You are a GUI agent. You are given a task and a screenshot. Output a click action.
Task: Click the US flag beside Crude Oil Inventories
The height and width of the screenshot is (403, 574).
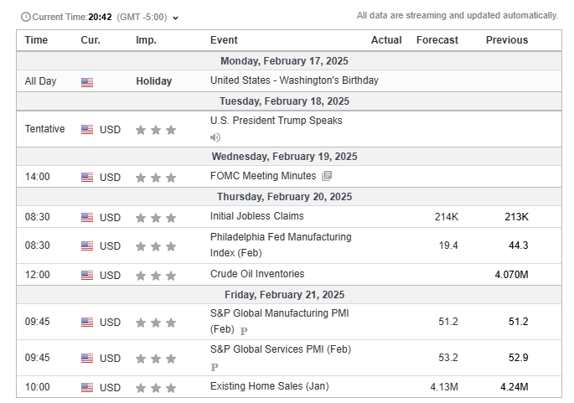(87, 275)
